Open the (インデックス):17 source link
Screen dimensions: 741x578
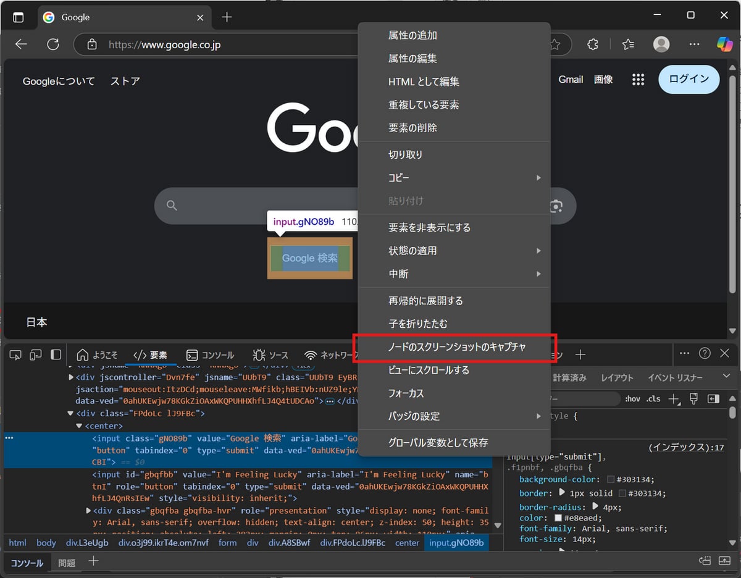[x=686, y=447]
